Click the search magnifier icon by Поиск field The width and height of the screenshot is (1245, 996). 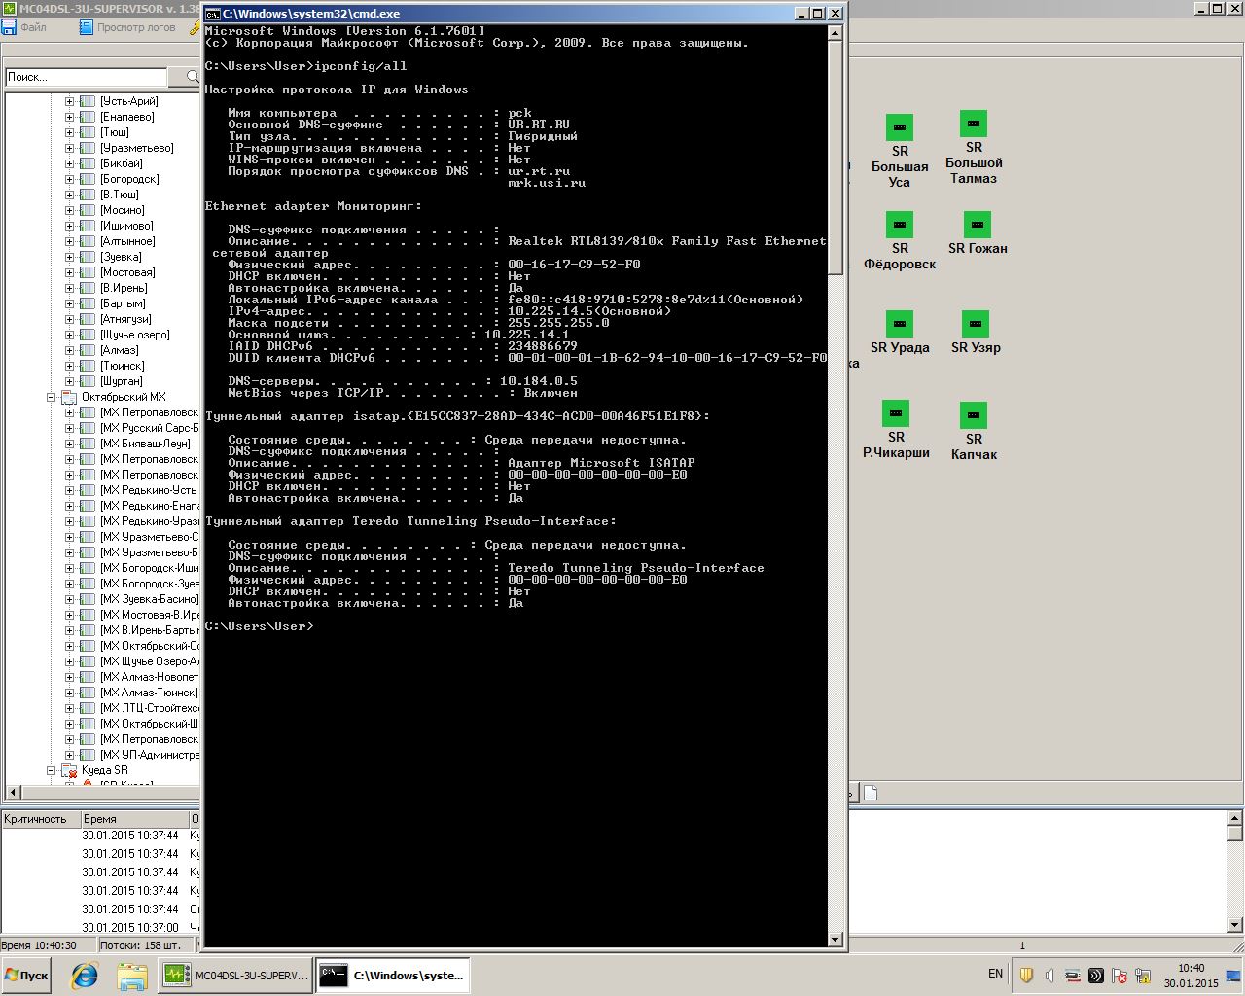[x=192, y=76]
